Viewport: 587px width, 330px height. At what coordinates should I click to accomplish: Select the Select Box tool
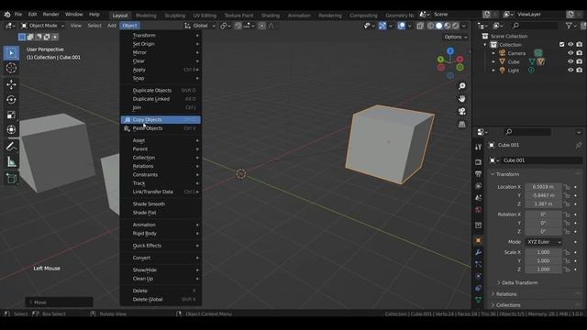[x=11, y=53]
